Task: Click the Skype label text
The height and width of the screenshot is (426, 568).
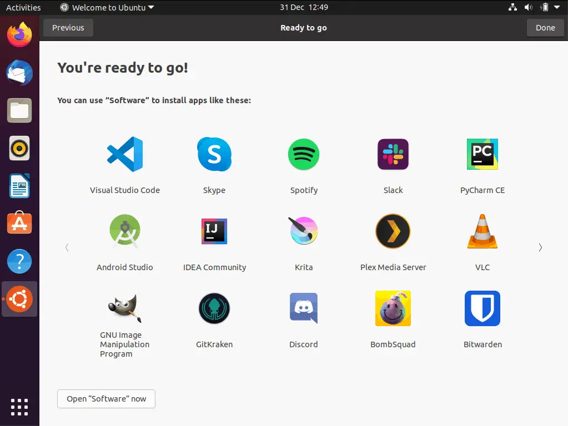Action: pyautogui.click(x=214, y=190)
